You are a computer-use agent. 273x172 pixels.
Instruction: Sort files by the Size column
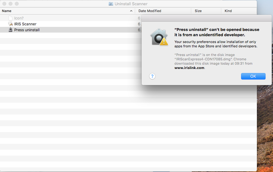pyautogui.click(x=198, y=11)
